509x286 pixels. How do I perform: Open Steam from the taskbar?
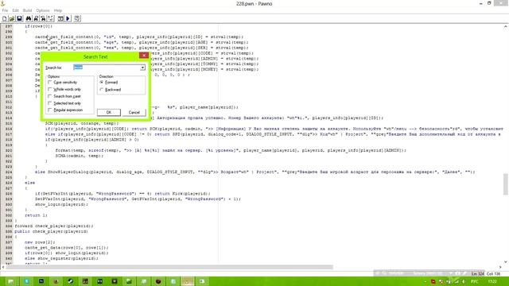(71, 281)
